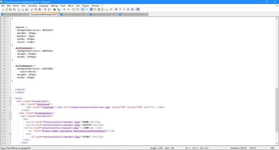Click the Instagram URL on line 106

(x=74, y=131)
